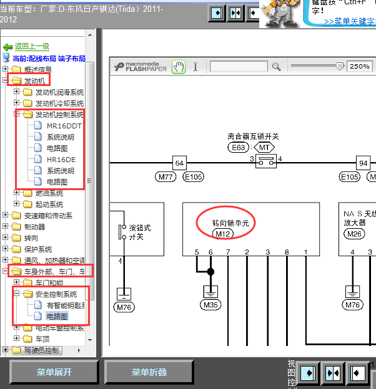Click the bottom collapse-both-sides view button
376x389 pixels.
click(x=333, y=373)
